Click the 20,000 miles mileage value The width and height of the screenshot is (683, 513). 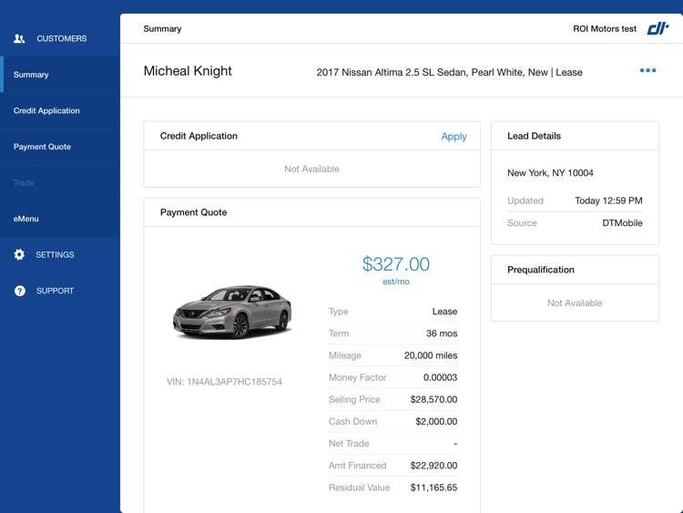click(431, 355)
